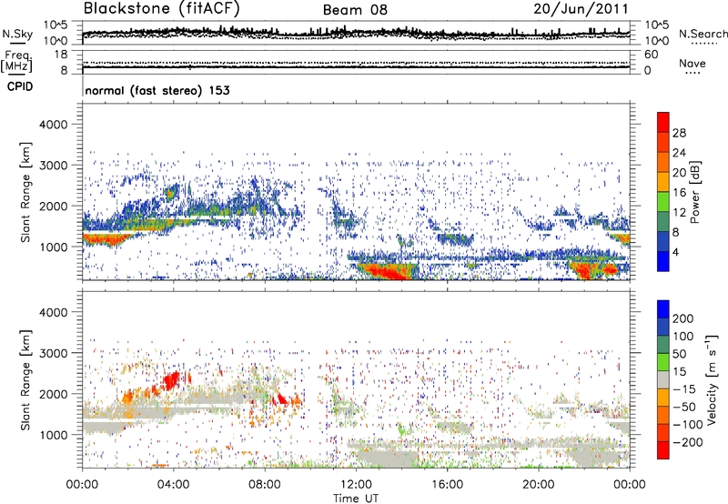Viewport: 728px width, 504px height.
Task: Click the 1000 tick on velocity panel axis
Action: (53, 435)
